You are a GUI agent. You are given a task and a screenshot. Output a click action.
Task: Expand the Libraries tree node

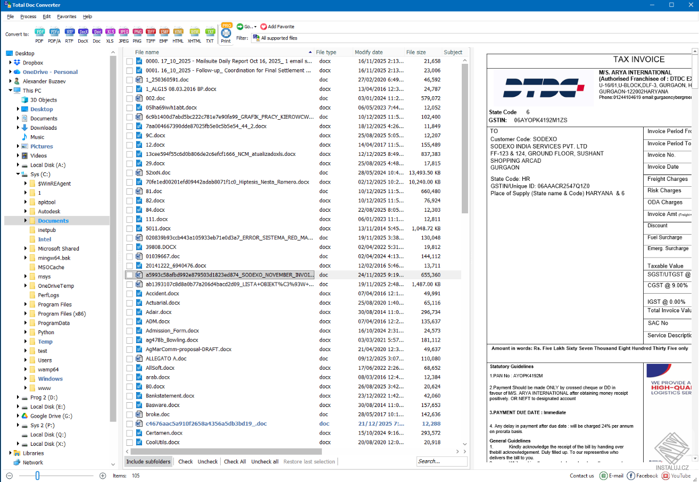pyautogui.click(x=11, y=453)
